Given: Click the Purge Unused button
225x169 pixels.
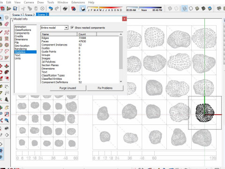Looking at the screenshot, I should click(x=68, y=88).
